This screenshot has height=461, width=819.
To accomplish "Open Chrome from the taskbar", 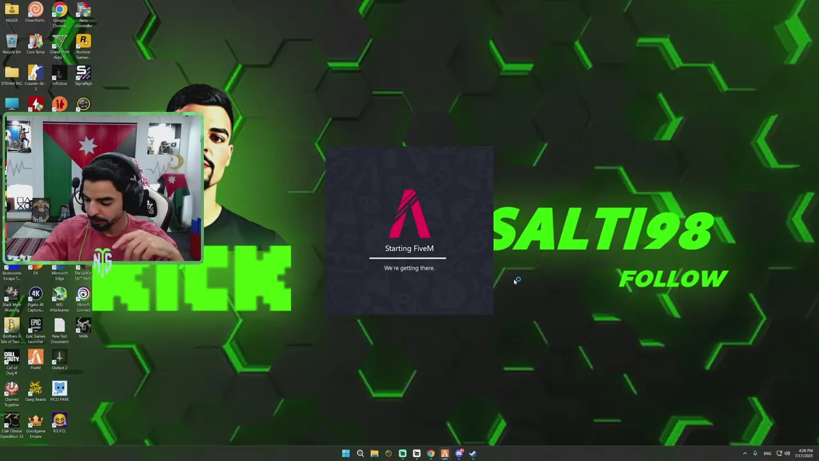I will (x=431, y=453).
